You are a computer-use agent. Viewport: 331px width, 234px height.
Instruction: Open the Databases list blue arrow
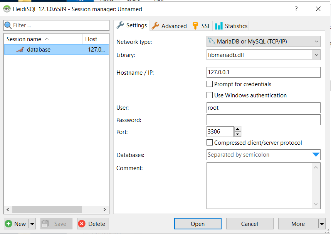316,155
